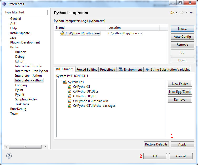The image size is (198, 165).
Task: Select Run/Debug in preferences tree
Action: (x=18, y=109)
